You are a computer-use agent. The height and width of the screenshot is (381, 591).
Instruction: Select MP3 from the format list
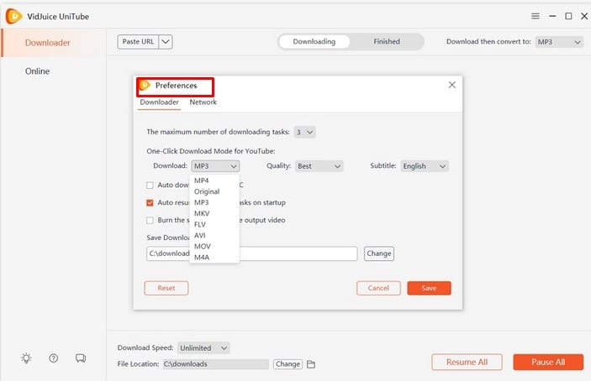[x=214, y=202]
